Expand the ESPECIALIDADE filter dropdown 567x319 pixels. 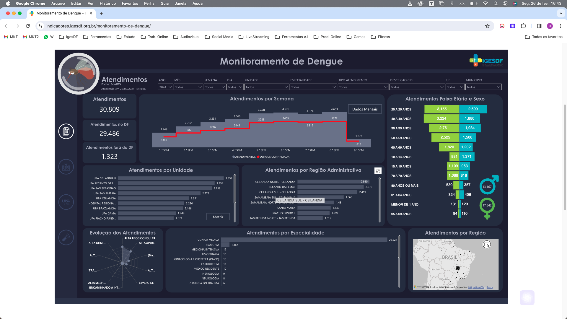point(313,87)
